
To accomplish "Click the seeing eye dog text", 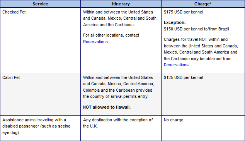I will [x=36, y=129].
